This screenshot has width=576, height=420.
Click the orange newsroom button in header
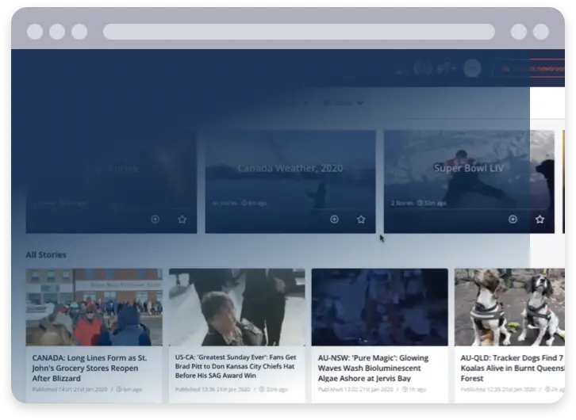click(x=529, y=69)
